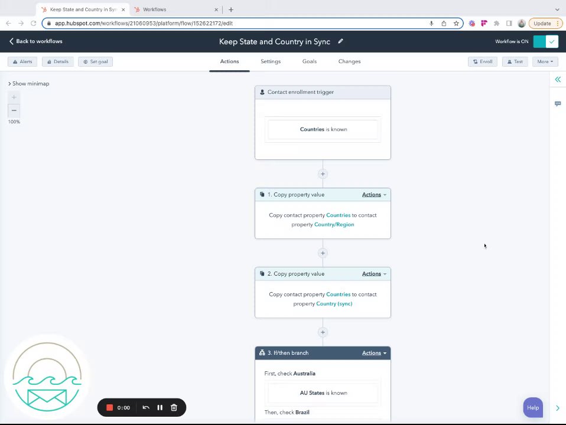
Task: Click the purple extension icon in toolbar
Action: [x=472, y=24]
